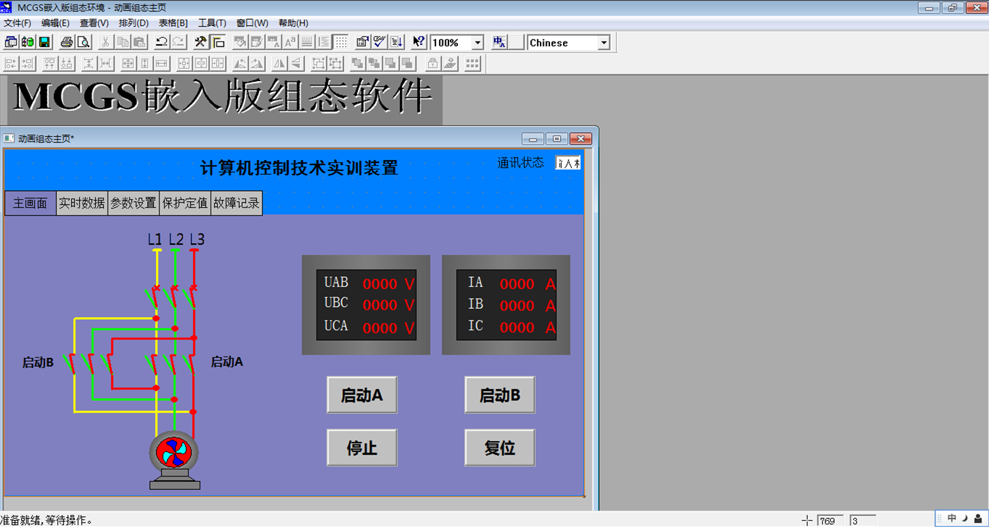
Task: Open the properties icon in toolbar
Action: 363,42
